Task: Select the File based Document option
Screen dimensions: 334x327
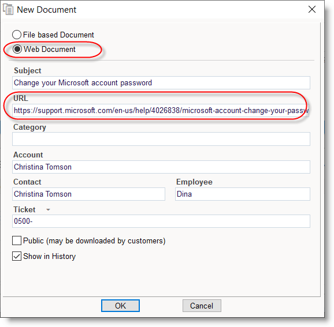Action: [x=17, y=35]
